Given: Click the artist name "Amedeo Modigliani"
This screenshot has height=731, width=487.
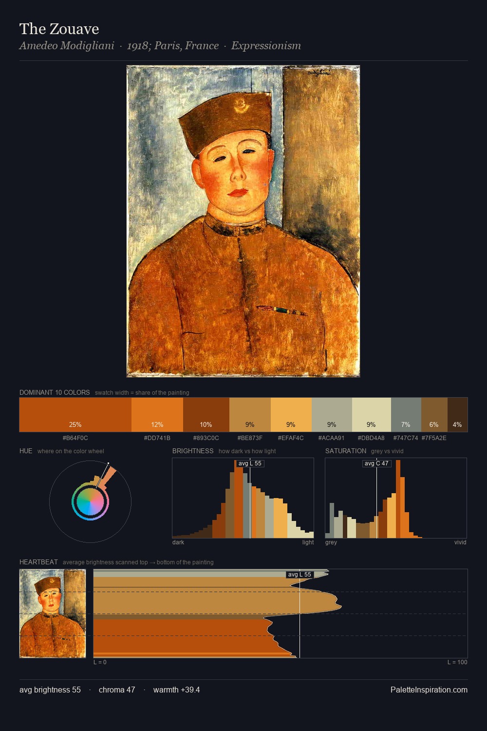Looking at the screenshot, I should [x=67, y=46].
